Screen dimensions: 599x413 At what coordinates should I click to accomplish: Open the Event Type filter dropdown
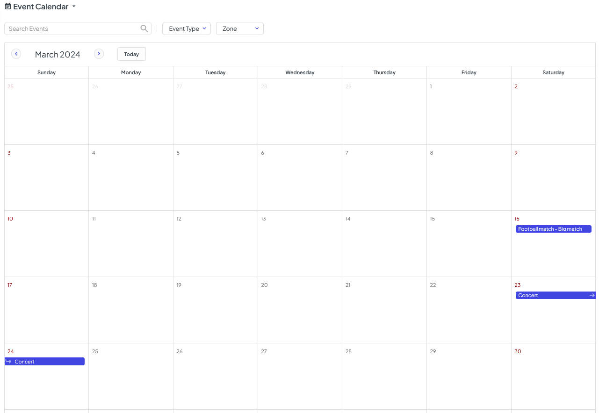187,28
